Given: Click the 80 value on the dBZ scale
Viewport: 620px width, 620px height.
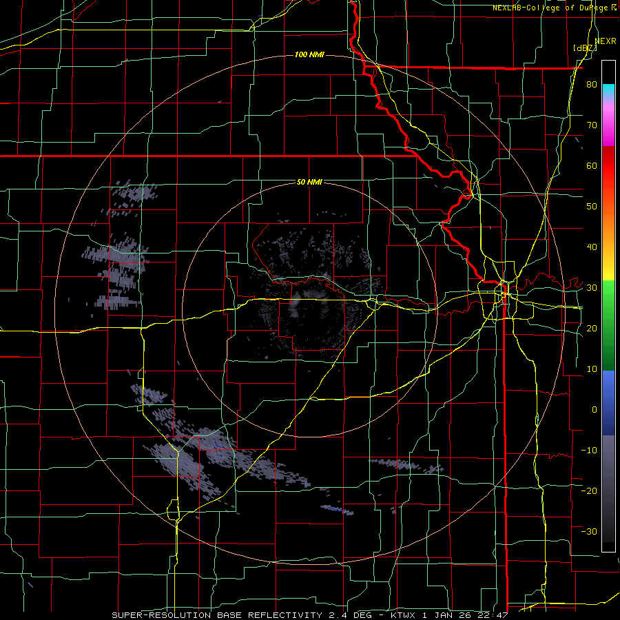Looking at the screenshot, I should [x=592, y=84].
